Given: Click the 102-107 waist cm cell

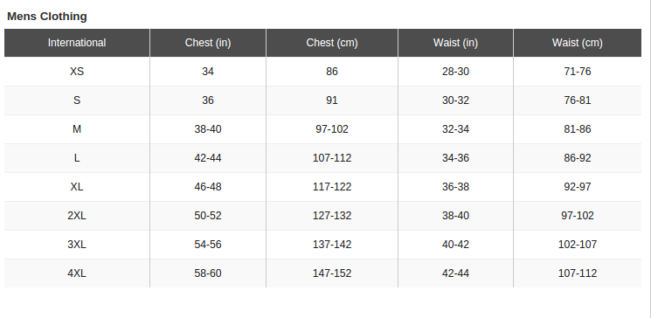Looking at the screenshot, I should 577,245.
